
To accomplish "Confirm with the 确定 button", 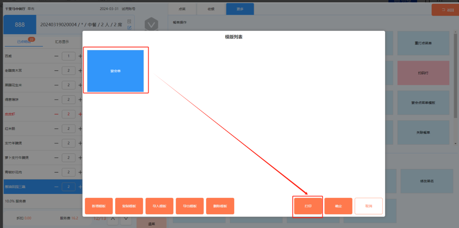I will (338, 206).
